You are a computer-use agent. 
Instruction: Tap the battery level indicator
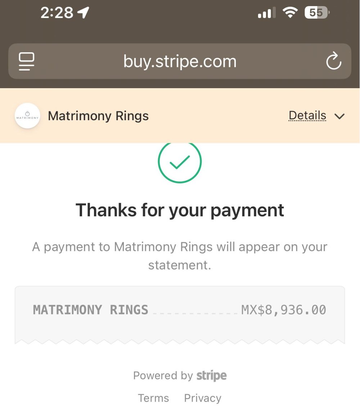tap(317, 13)
